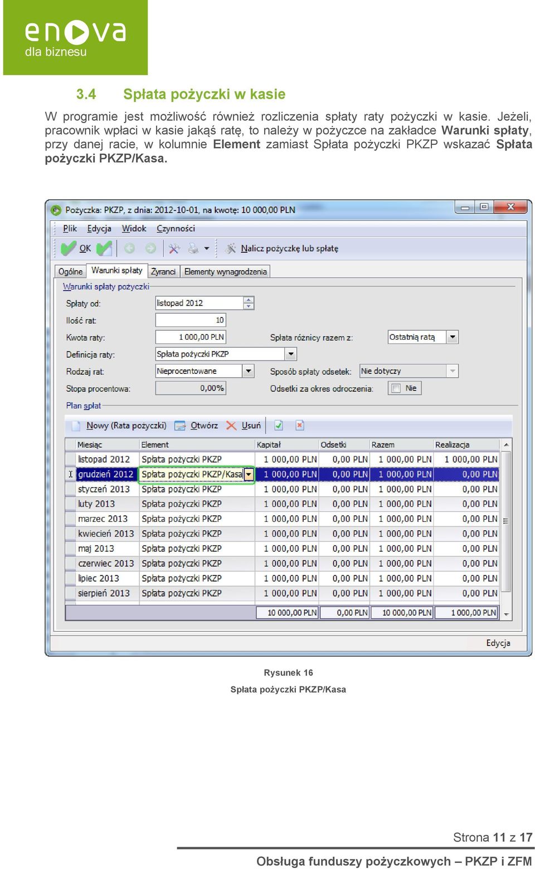
Task: Click the table scrollbar up arrow
Action: click(x=506, y=445)
